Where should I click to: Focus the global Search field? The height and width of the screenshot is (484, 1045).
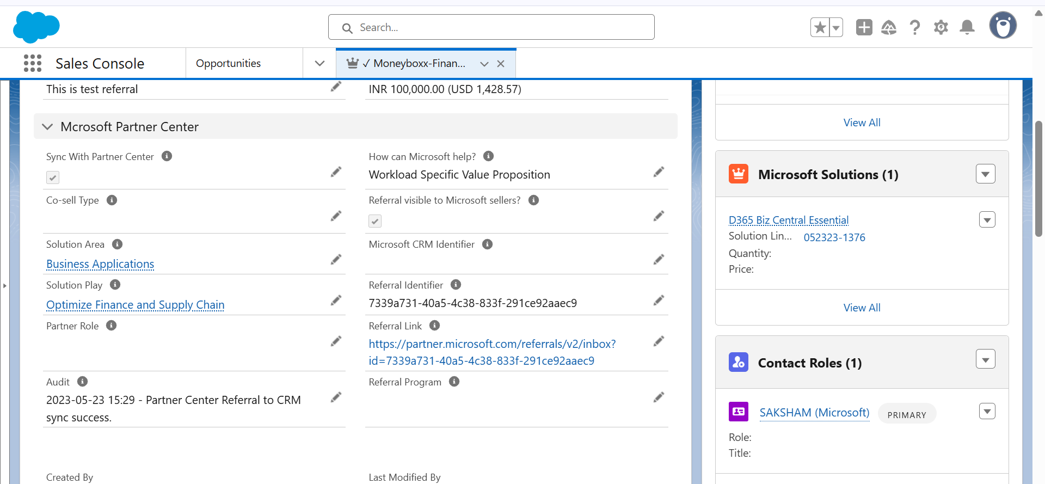click(491, 27)
